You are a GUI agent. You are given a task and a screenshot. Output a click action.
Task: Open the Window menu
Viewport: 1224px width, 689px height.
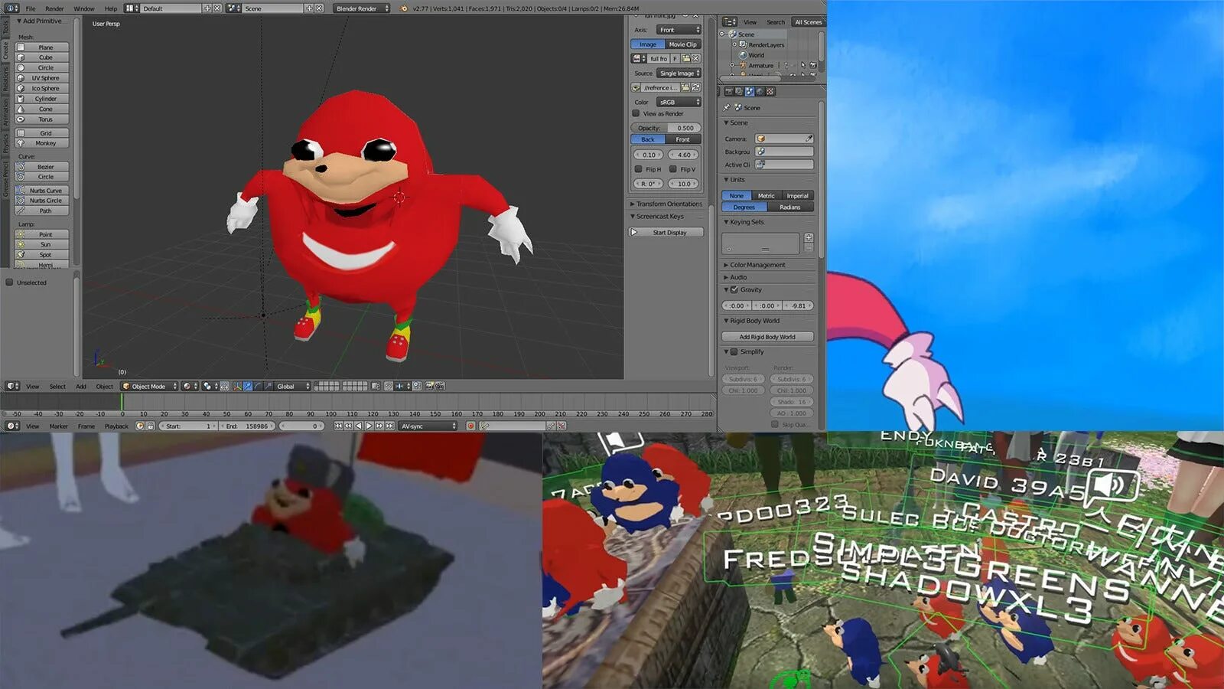click(84, 8)
